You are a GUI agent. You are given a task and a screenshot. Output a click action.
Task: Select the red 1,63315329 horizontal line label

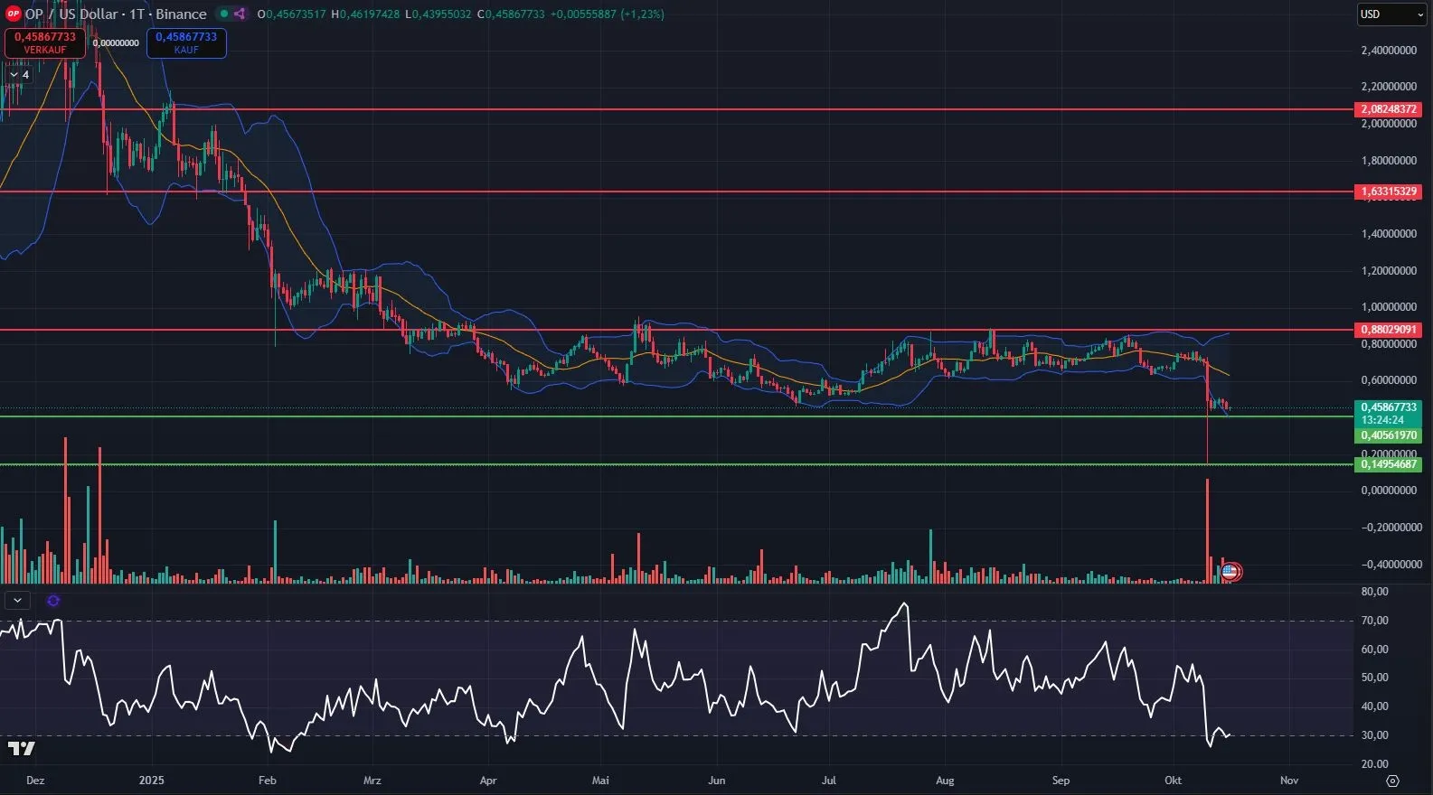[x=1388, y=192]
